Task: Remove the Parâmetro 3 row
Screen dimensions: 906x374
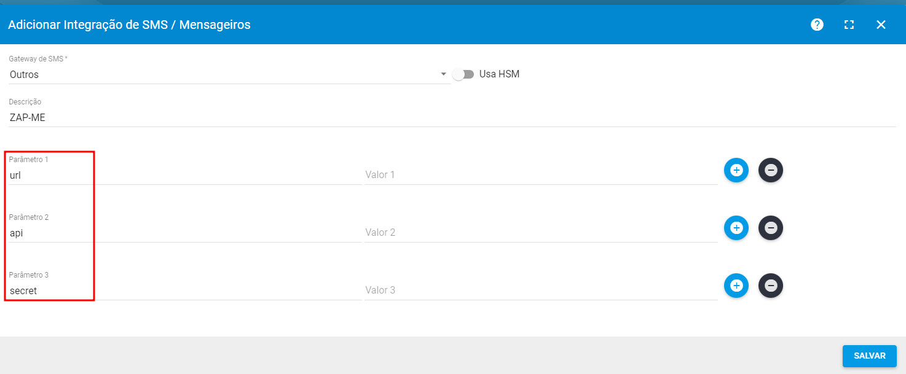Action: [771, 286]
